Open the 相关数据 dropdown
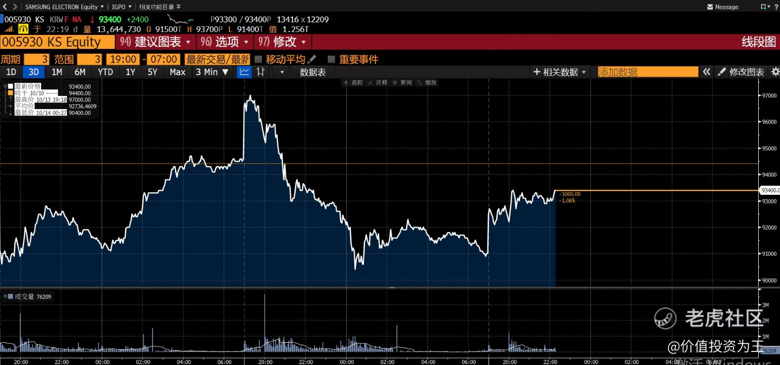This screenshot has height=365, width=780. (x=560, y=72)
